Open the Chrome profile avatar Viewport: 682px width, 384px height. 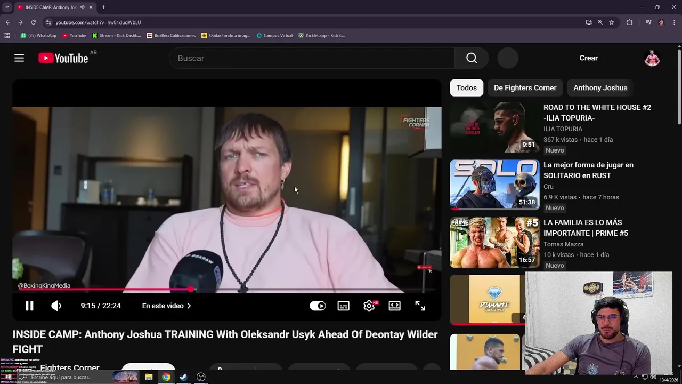tap(661, 22)
